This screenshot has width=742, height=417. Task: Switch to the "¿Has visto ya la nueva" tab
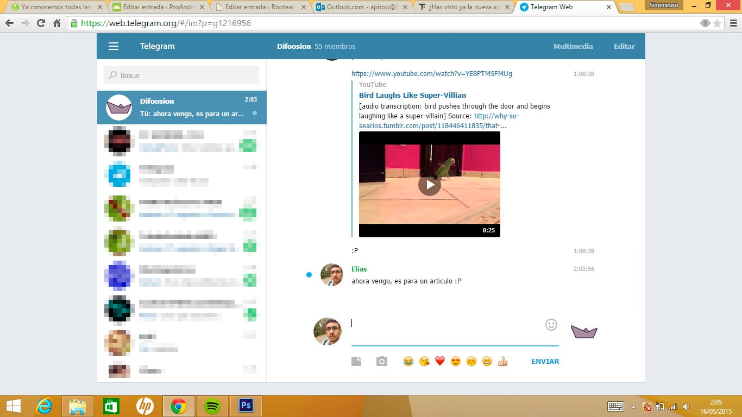464,7
